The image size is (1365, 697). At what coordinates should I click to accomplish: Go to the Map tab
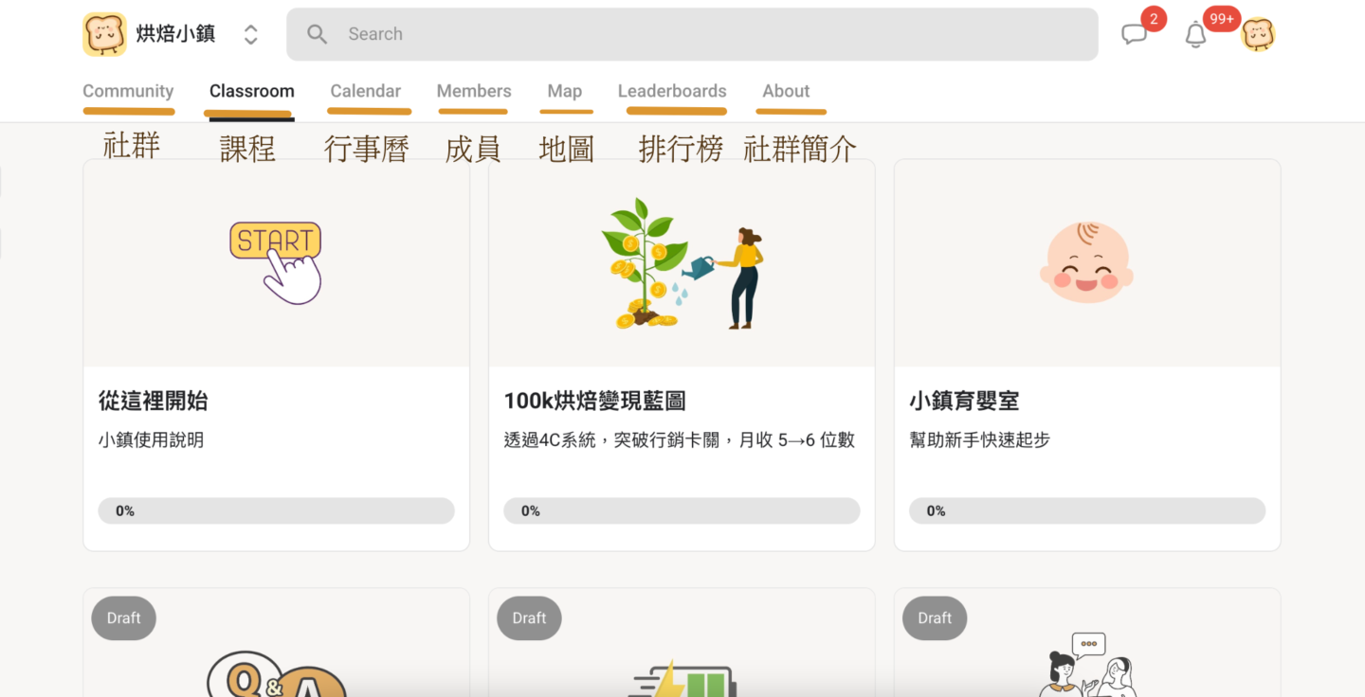564,91
